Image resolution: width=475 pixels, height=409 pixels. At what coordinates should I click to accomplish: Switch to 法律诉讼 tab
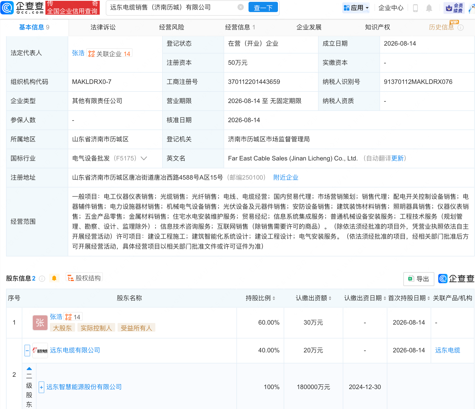tap(103, 27)
